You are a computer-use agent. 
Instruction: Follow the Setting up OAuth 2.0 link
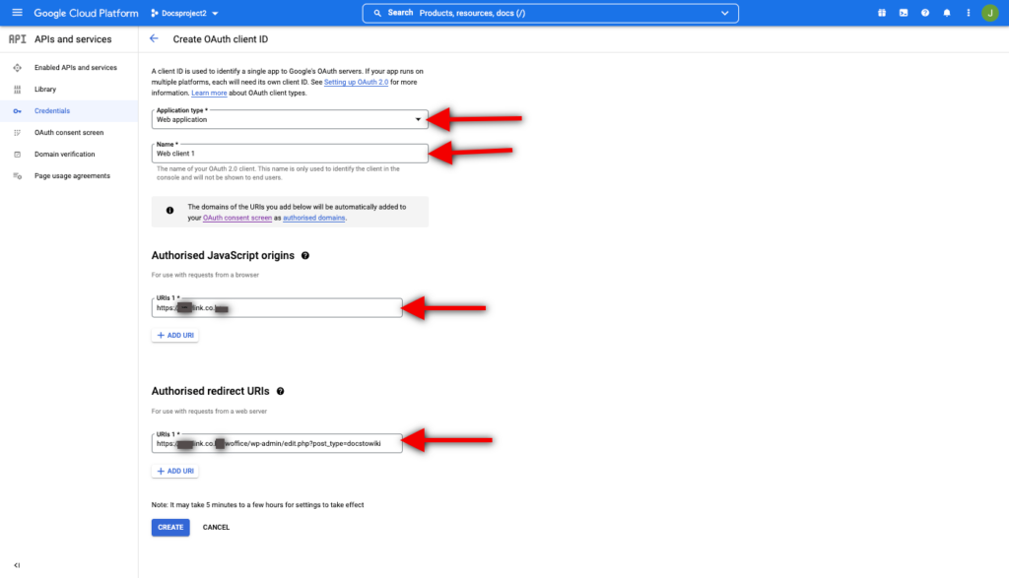click(358, 83)
